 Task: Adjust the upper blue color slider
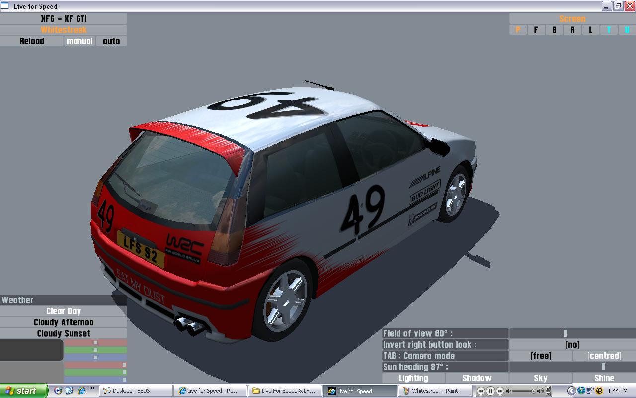click(95, 357)
